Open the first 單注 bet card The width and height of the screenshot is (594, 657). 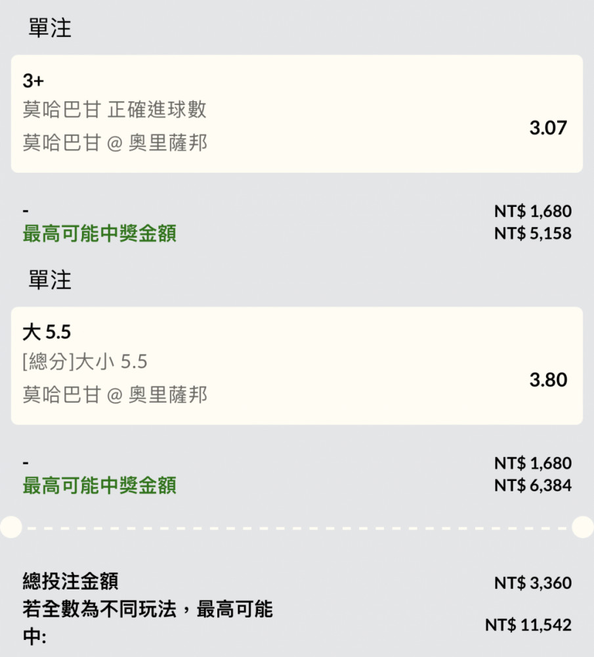coord(297,114)
